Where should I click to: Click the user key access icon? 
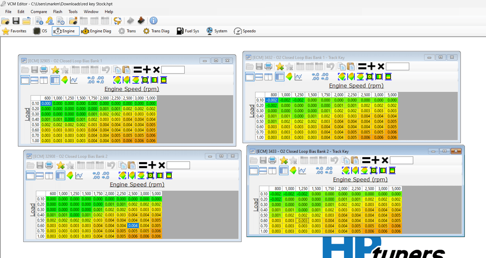click(x=50, y=21)
